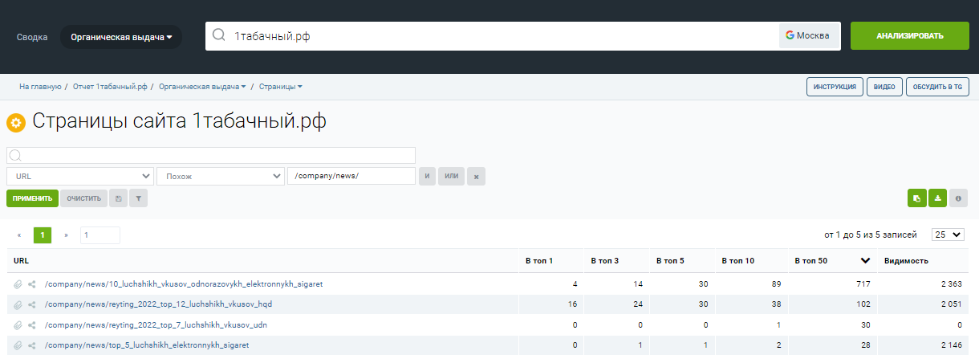Expand the Органическая выдача breadcrumb menu
This screenshot has width=979, height=359.
point(202,86)
